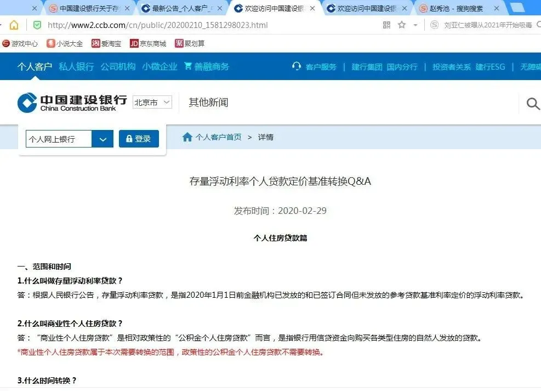This screenshot has width=541, height=391.
Task: Open the QR code icon in address bar
Action: click(386, 25)
